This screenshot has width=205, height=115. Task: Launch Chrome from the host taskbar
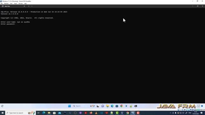click(127, 113)
